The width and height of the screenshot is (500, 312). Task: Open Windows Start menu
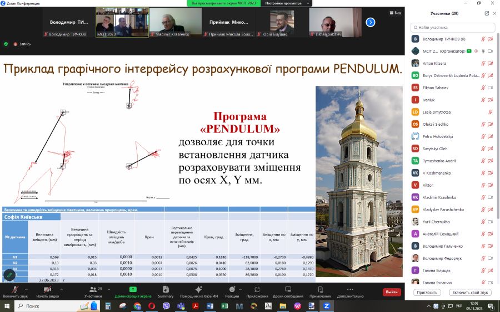click(x=6, y=306)
